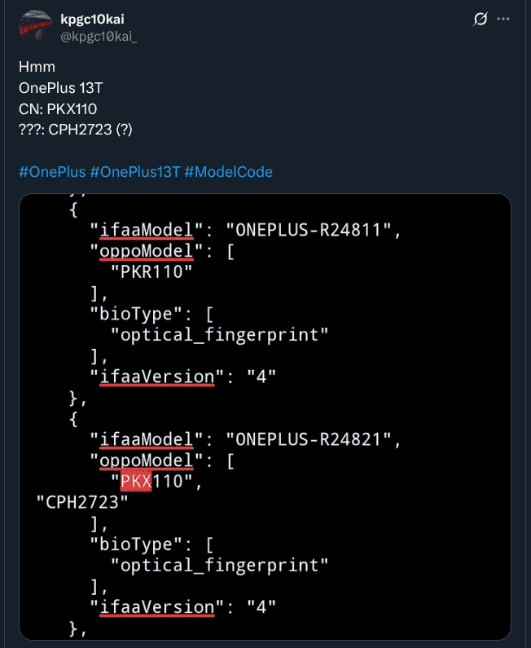Click the "CN: PKX110" tweet line

58,108
